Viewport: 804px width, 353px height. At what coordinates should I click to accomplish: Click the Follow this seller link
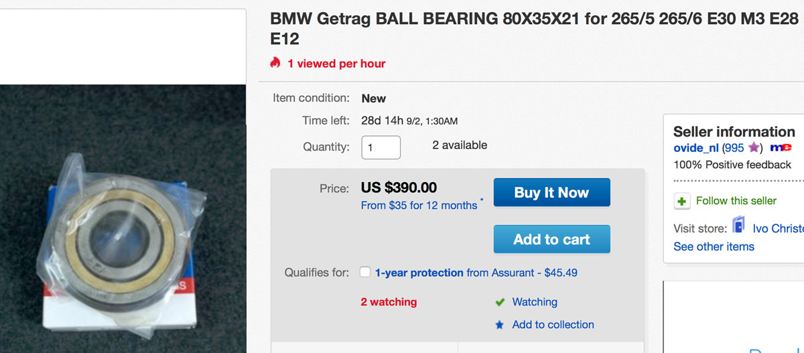coord(736,201)
